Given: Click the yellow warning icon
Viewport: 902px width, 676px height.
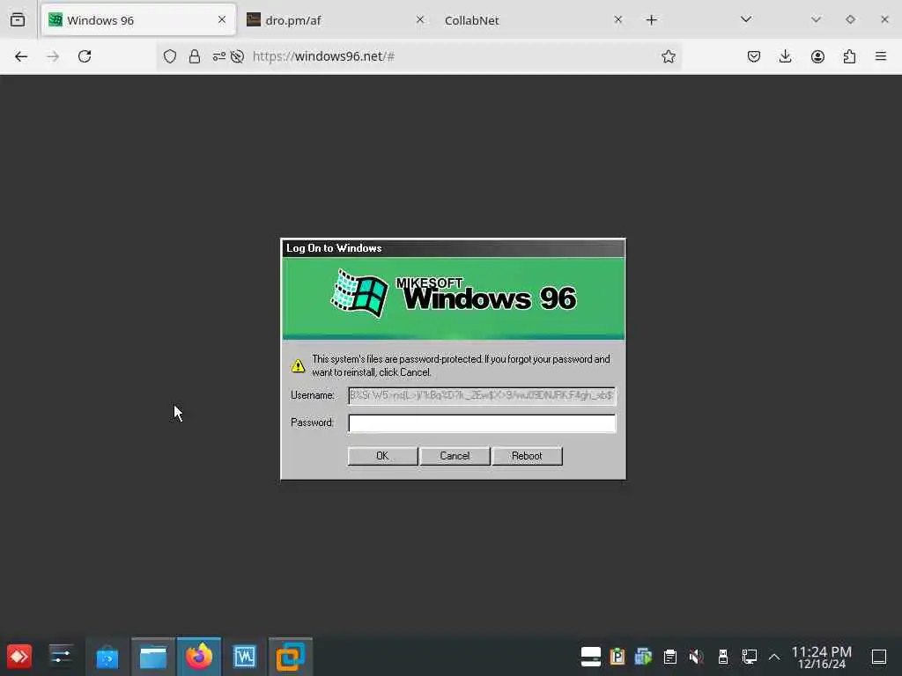Looking at the screenshot, I should tap(298, 365).
